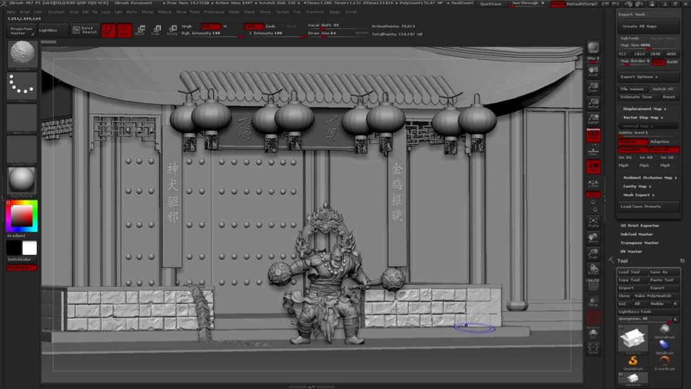Screen dimensions: 691x389
Task: Expand Export Options section
Action: 638,77
